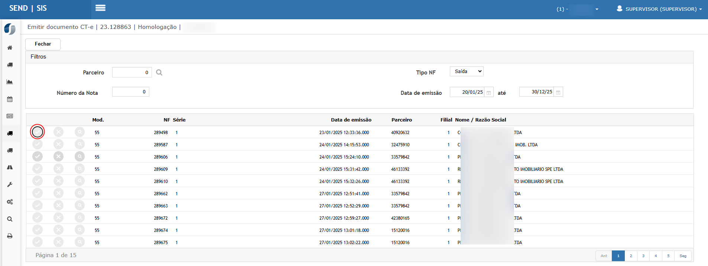Viewport: 708px width, 266px height.
Task: Click the Número da Nota input field
Action: coord(130,92)
